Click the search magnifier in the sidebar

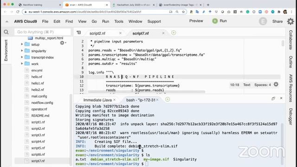[6, 32]
